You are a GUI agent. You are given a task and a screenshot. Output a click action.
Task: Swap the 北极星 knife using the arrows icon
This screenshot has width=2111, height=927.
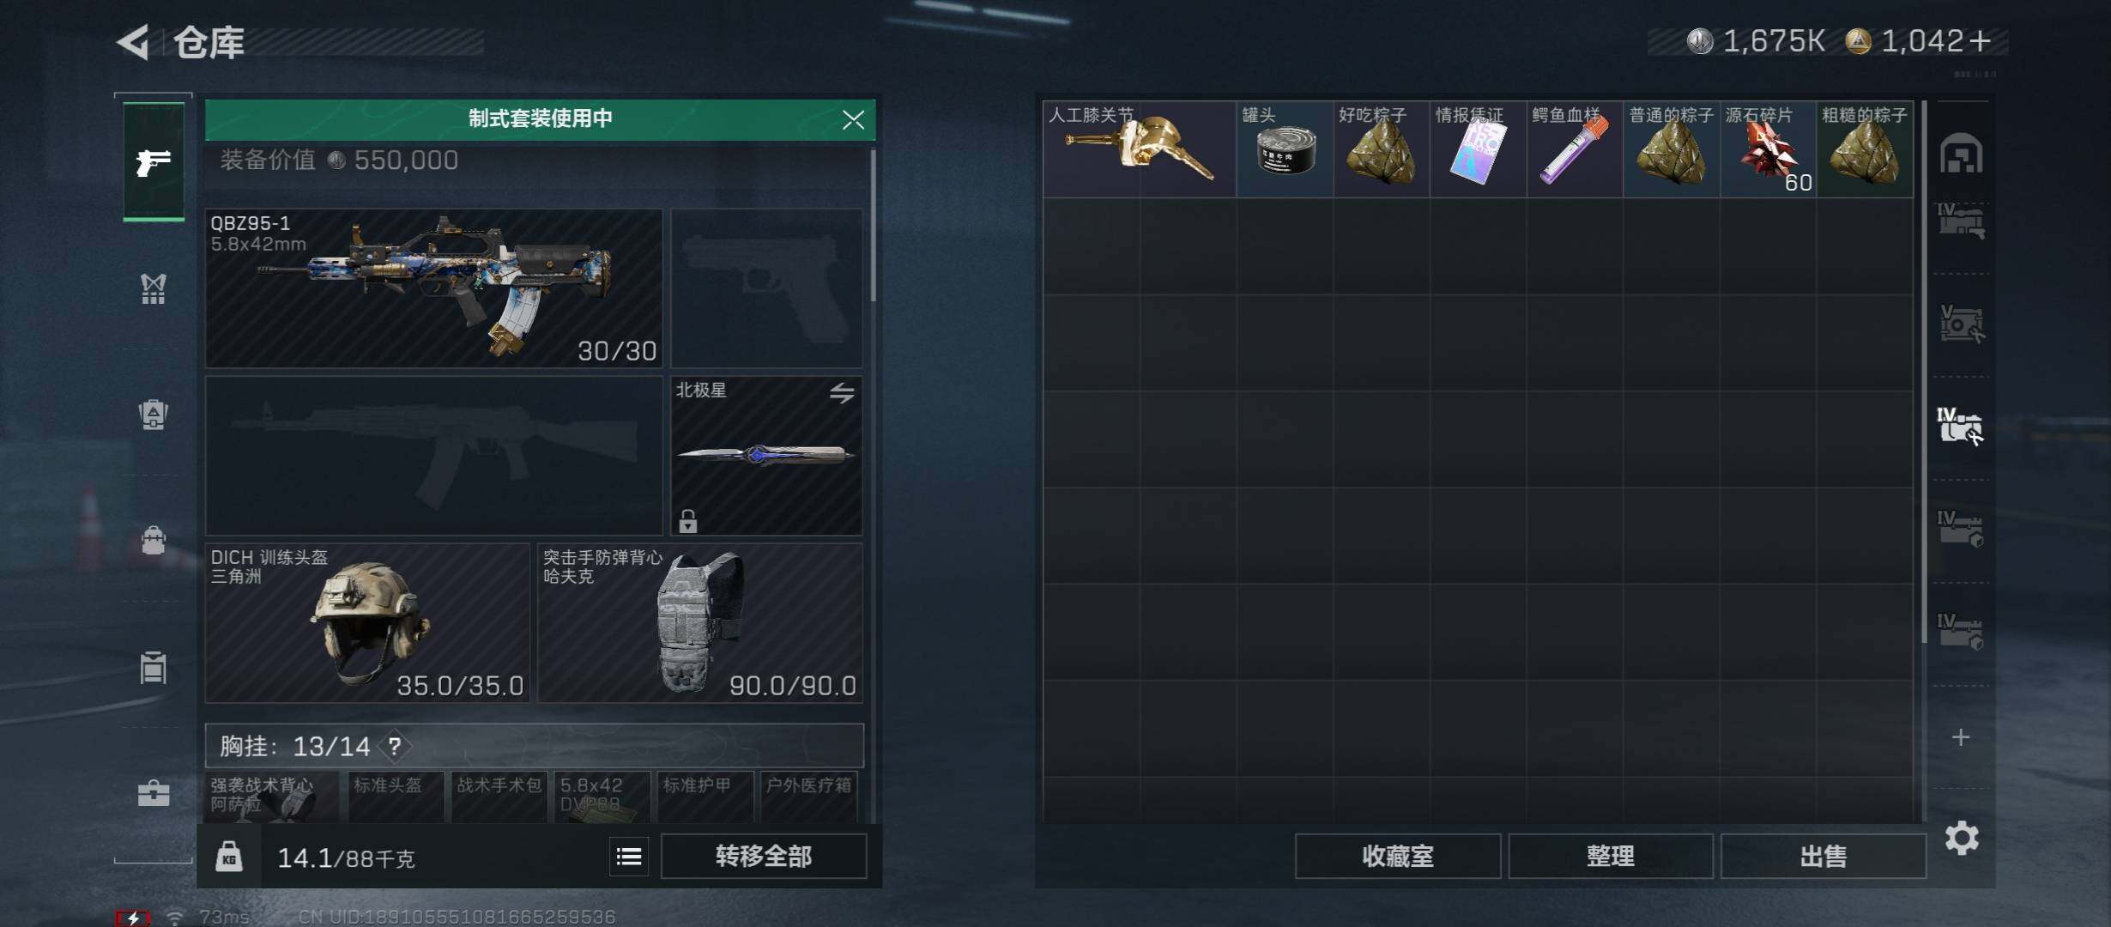(842, 393)
